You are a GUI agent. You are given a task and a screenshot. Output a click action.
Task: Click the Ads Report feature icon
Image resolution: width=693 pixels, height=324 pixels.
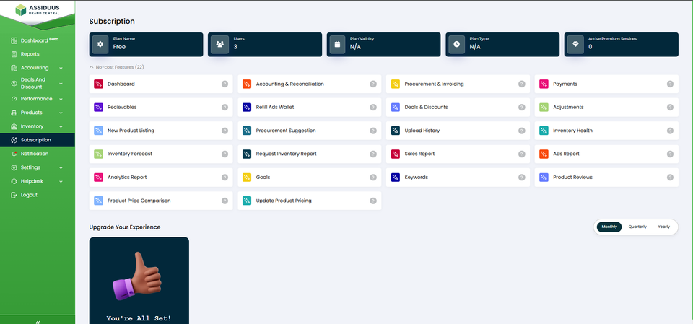pyautogui.click(x=544, y=154)
